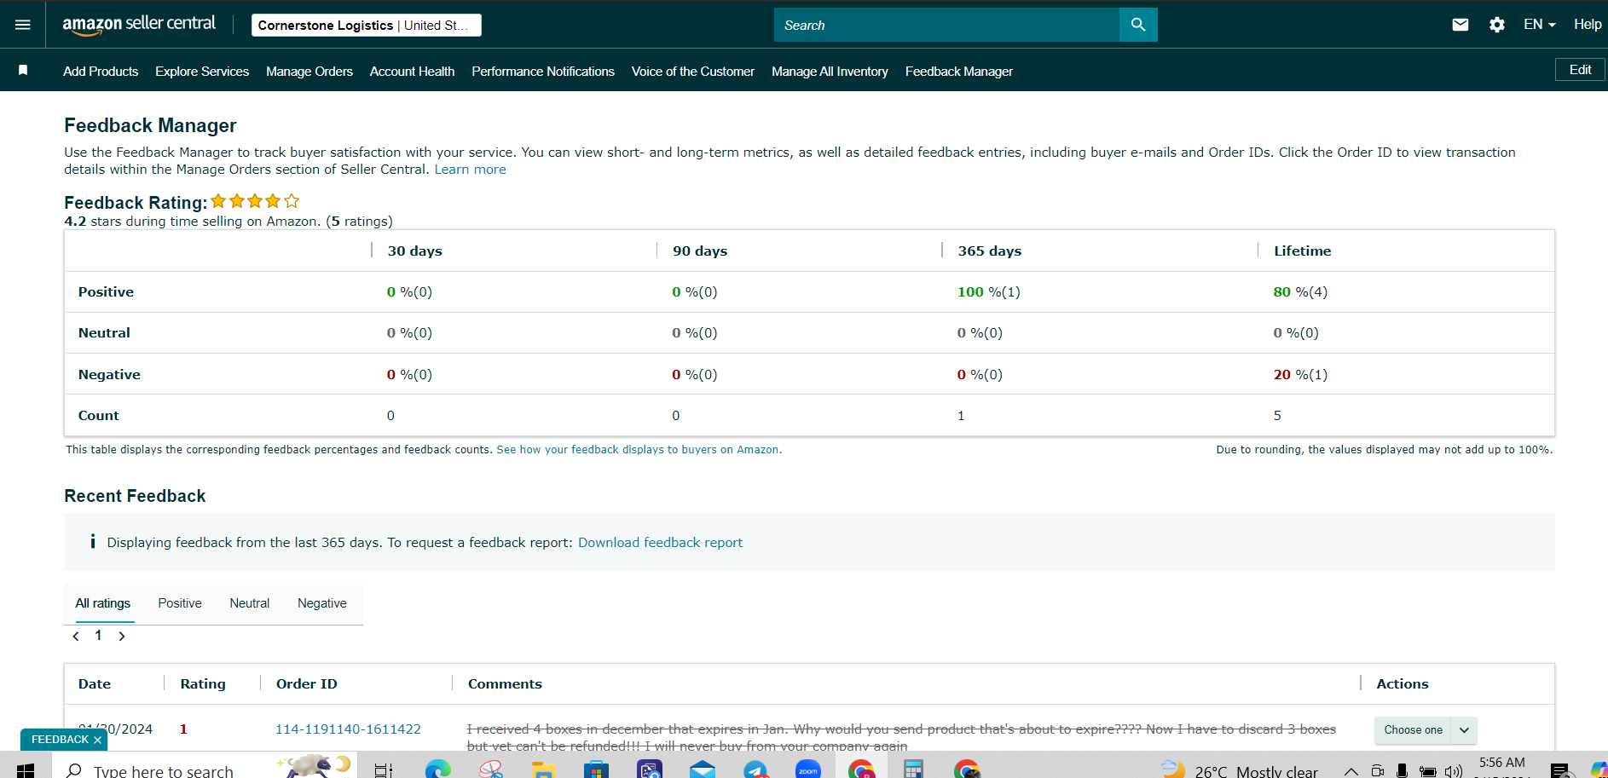1608x778 pixels.
Task: Click the 'Recent Feedback' heading
Action: point(135,496)
